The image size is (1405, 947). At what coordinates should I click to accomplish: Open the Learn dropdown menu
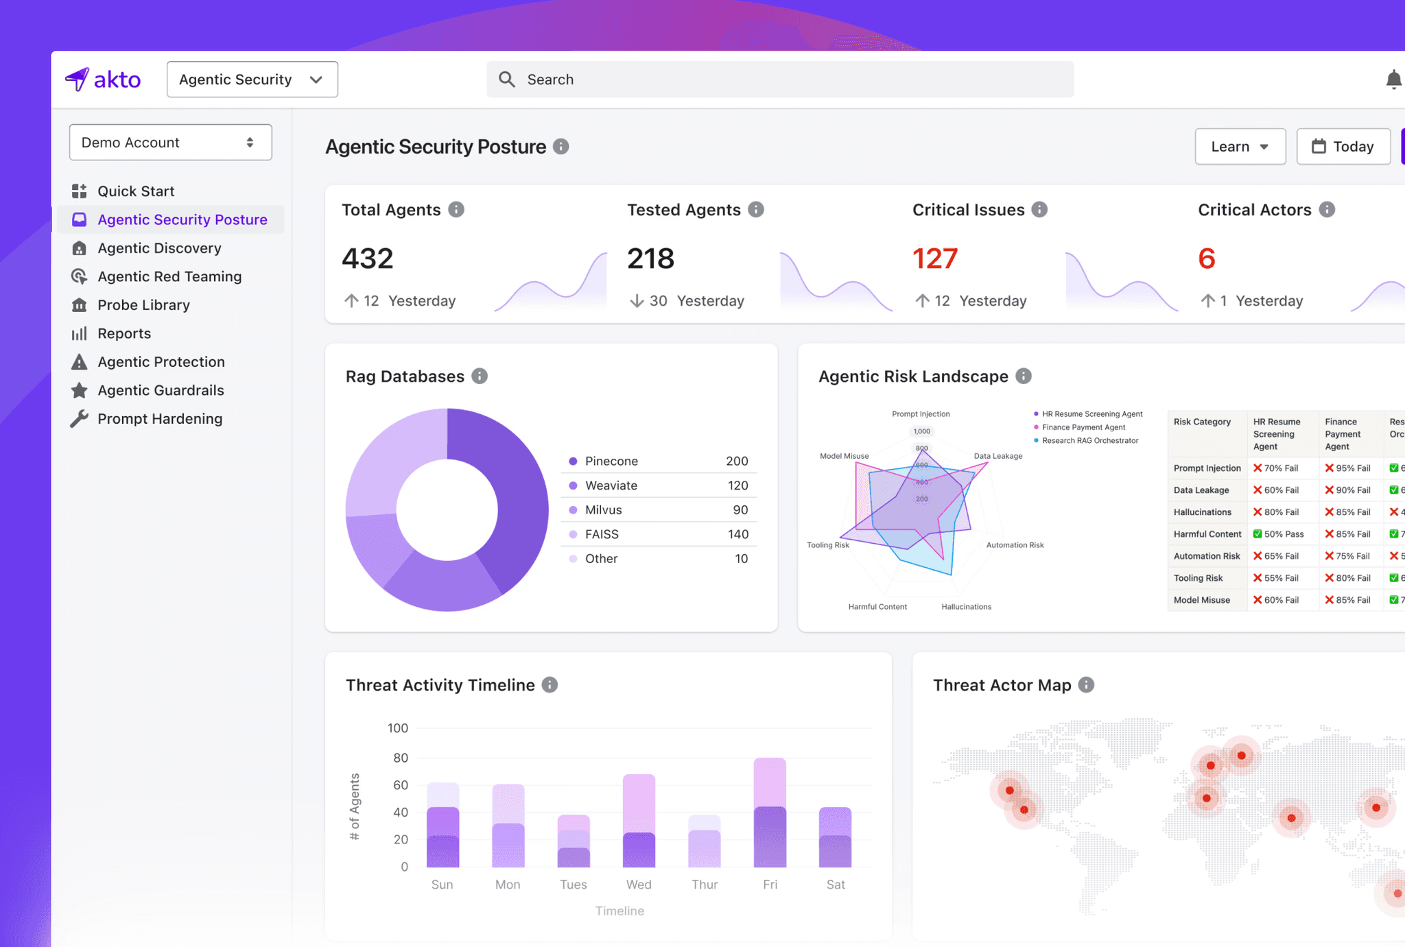pyautogui.click(x=1240, y=147)
